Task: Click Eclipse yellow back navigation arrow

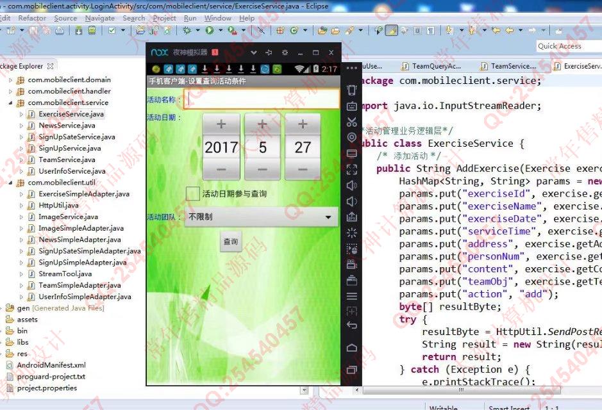Action: 510,30
